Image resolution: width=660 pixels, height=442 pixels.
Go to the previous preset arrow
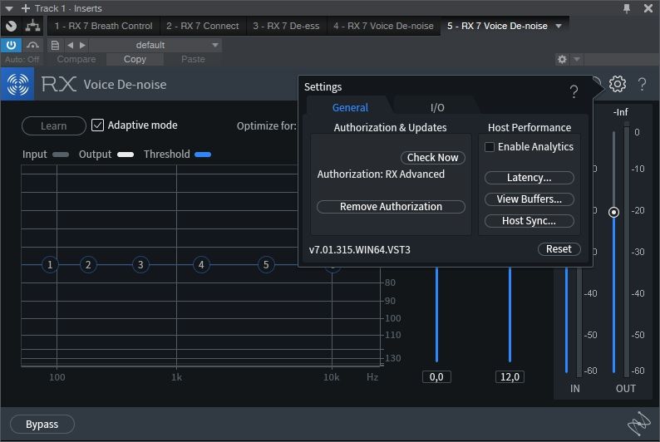(70, 45)
